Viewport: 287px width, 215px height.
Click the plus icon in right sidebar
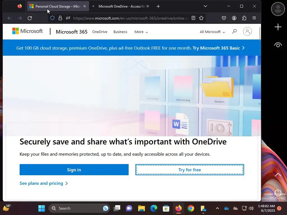click(x=278, y=27)
